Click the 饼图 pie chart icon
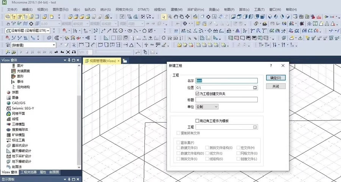341x182 pixels. 8,92
